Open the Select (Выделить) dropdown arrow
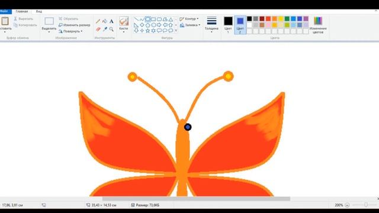Screen dimensions: 379x213 (49, 32)
